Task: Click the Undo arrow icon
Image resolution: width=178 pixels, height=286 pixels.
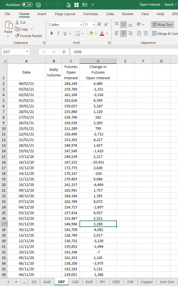Action: coord(47,5)
